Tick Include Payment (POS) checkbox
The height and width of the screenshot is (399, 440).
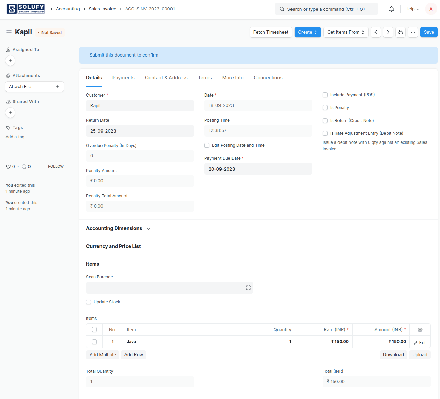tap(325, 95)
